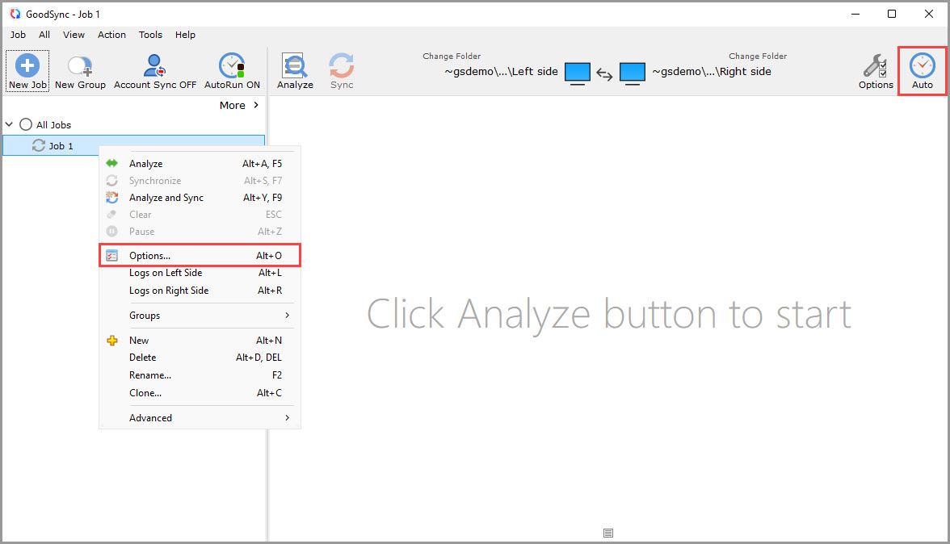The width and height of the screenshot is (950, 544).
Task: Open global Options via the wrench icon
Action: 876,69
